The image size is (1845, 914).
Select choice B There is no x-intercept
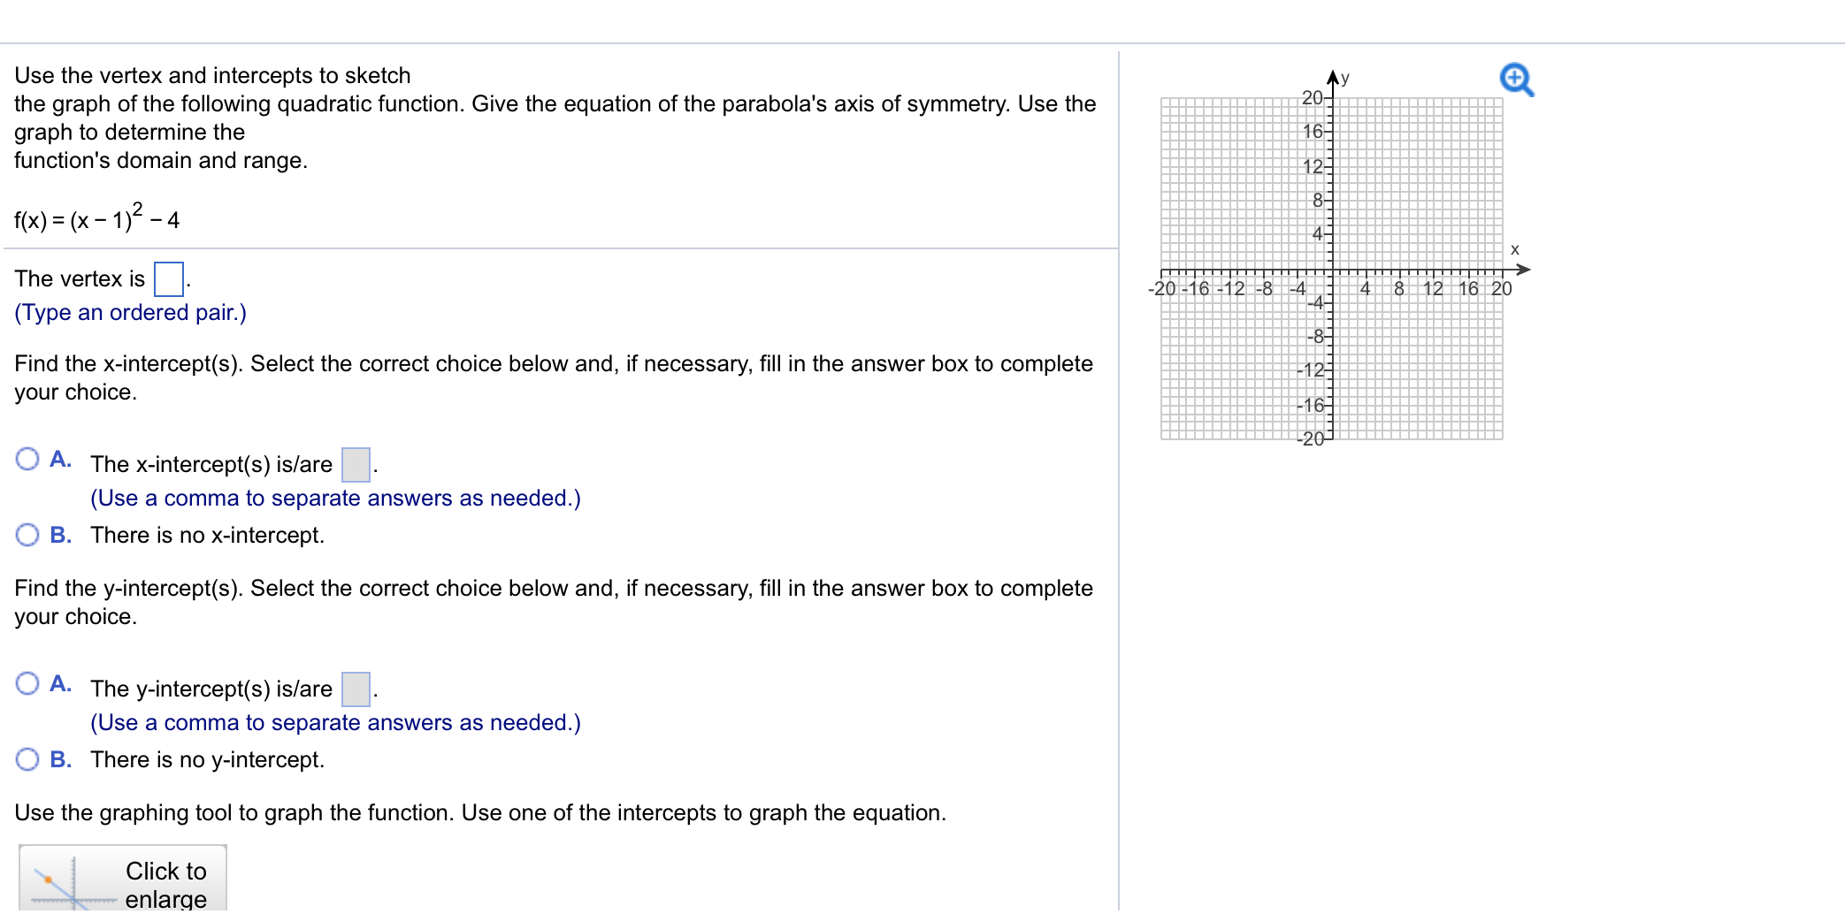coord(27,534)
